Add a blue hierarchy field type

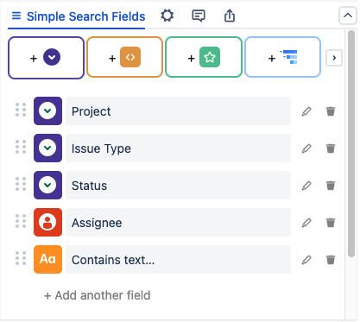(x=282, y=57)
